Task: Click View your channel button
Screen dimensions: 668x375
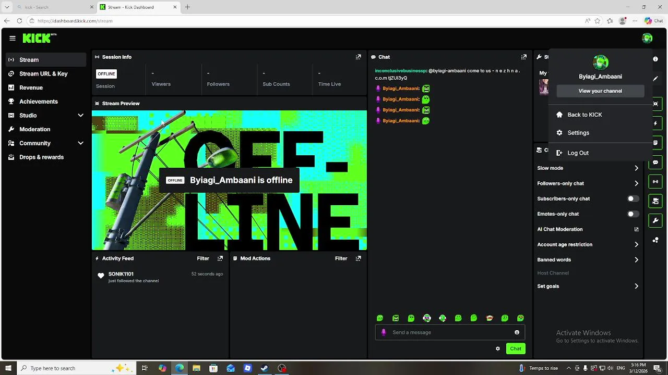Action: [x=600, y=91]
